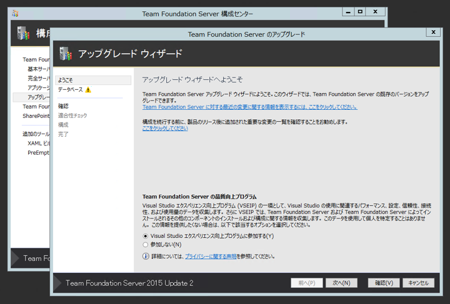
Task: Close the Team Foundation Server のアップグレード dialog
Action: (x=433, y=32)
